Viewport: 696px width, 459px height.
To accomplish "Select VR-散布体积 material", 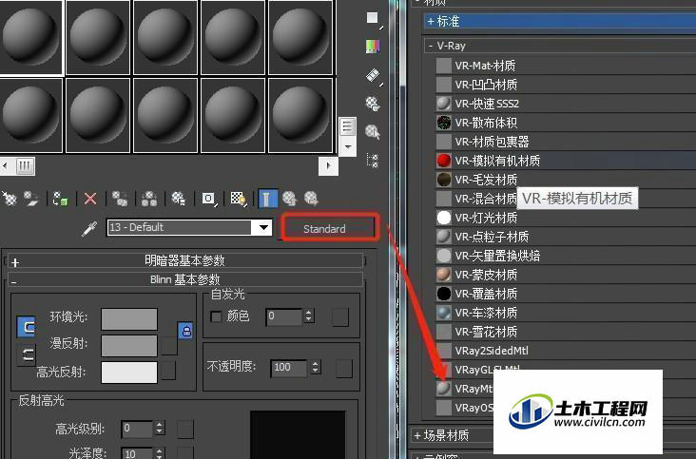I will pos(566,123).
